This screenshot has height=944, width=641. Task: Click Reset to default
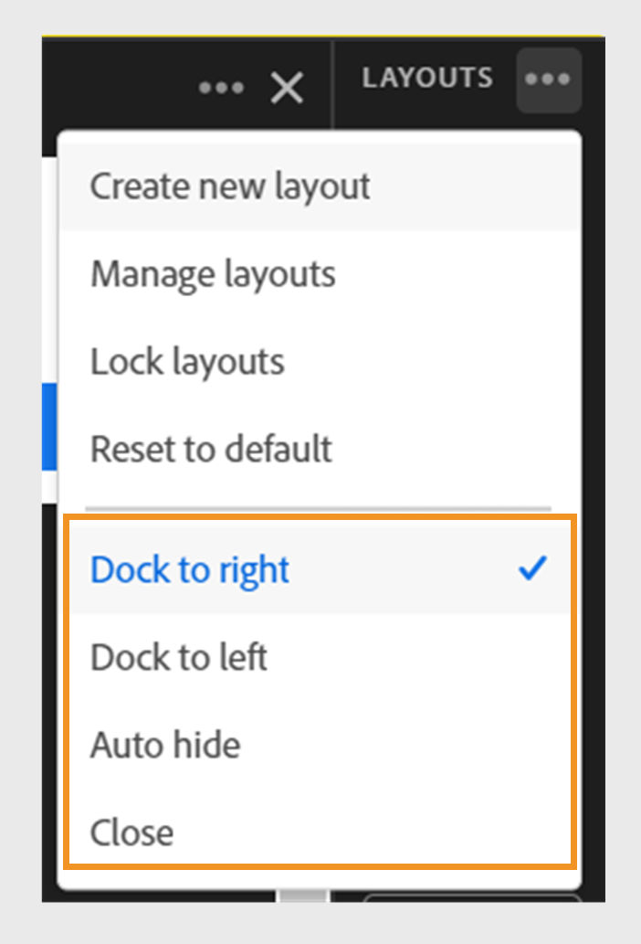point(210,449)
